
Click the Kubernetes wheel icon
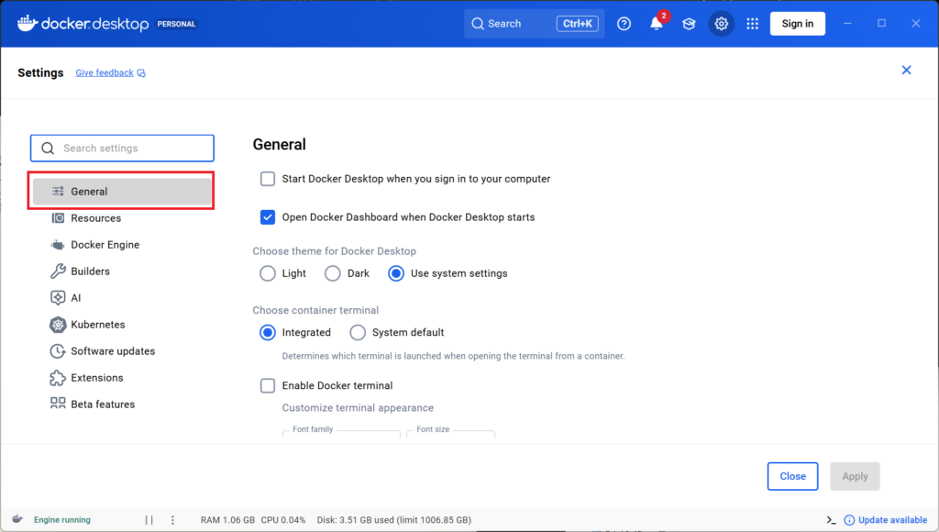pyautogui.click(x=58, y=325)
